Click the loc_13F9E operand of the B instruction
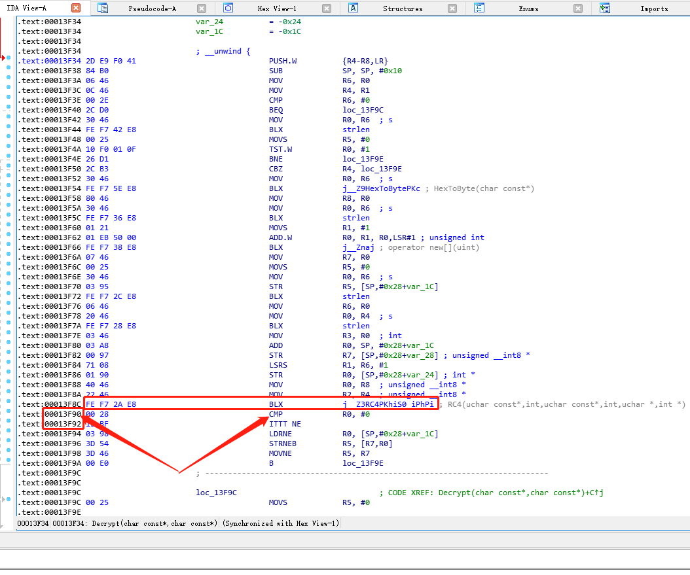 363,463
